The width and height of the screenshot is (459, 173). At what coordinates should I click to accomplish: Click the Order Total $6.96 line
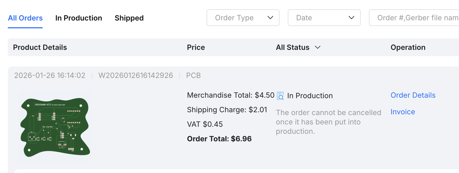coord(219,139)
